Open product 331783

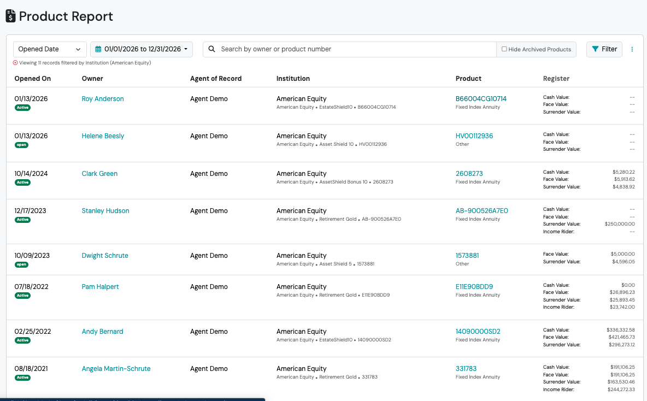pos(466,368)
